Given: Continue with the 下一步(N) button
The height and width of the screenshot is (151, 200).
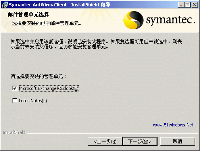Looking at the screenshot, I should pos(140,141).
